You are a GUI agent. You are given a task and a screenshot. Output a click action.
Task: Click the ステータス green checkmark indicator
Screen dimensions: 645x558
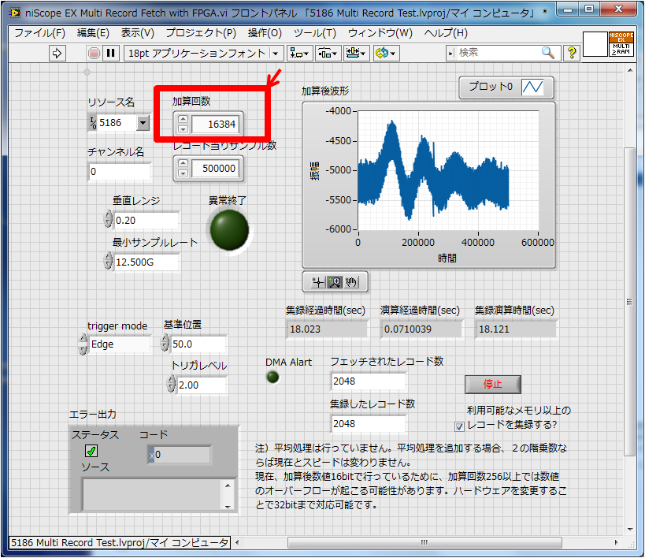coord(91,451)
